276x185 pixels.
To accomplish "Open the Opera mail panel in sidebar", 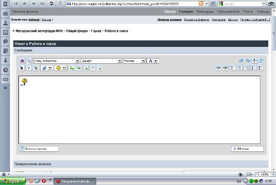I will [x=5, y=13].
